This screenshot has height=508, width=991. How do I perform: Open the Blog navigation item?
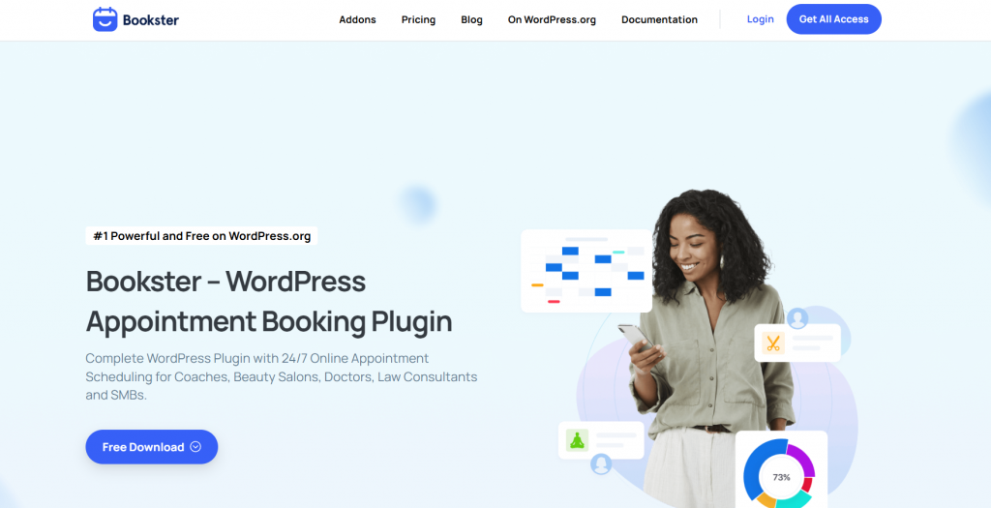pyautogui.click(x=471, y=19)
